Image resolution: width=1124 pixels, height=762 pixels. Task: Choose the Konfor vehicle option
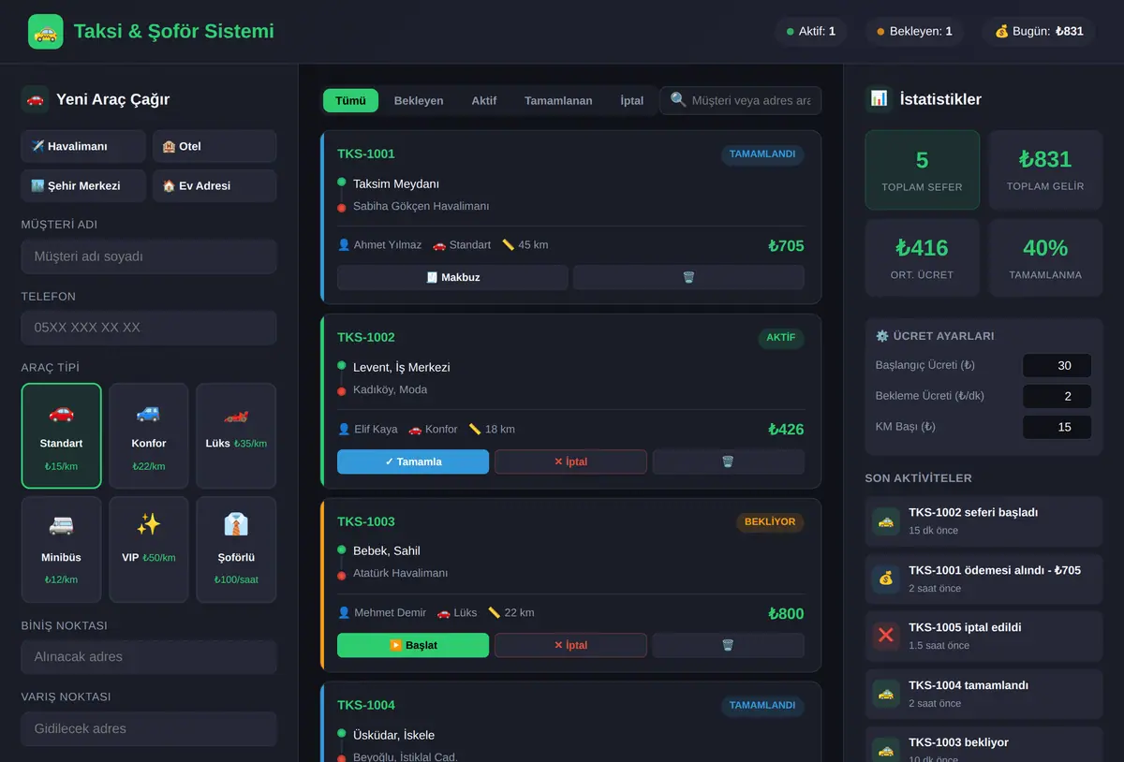[x=149, y=435]
